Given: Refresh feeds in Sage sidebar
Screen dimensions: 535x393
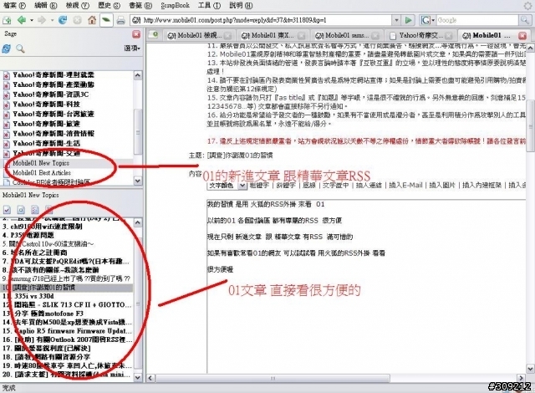Looking at the screenshot, I should pyautogui.click(x=6, y=48).
